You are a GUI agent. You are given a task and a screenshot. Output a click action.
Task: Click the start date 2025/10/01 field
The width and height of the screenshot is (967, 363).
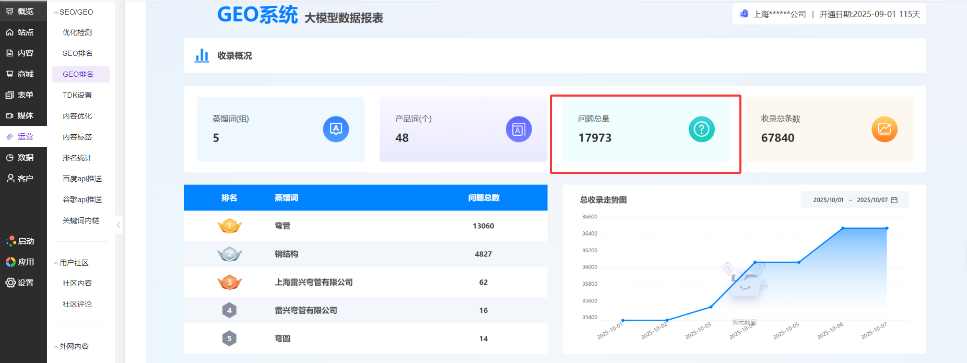pos(828,200)
